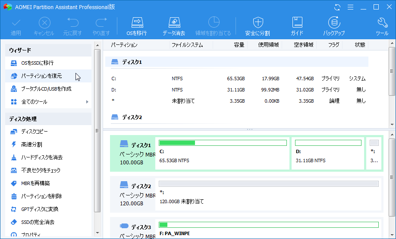Screen dimensions: 396x239
Task: Click the ディスク処理 section header
Action: coord(48,119)
